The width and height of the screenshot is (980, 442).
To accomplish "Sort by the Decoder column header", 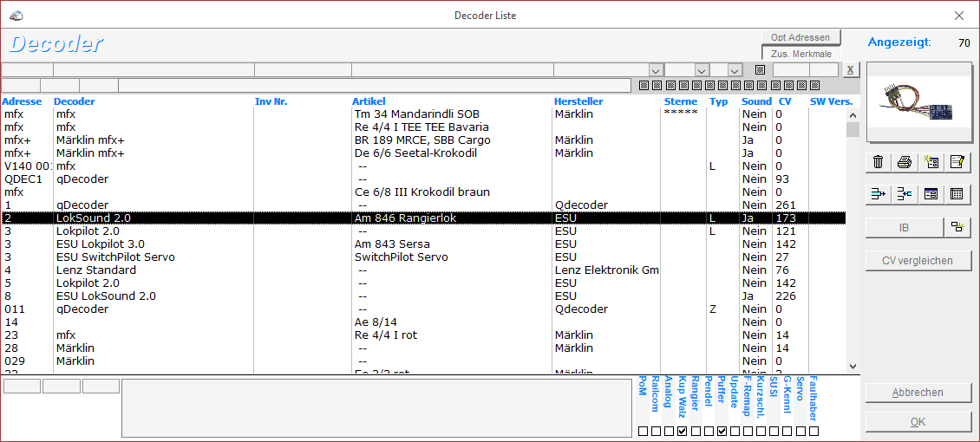I will click(x=75, y=101).
